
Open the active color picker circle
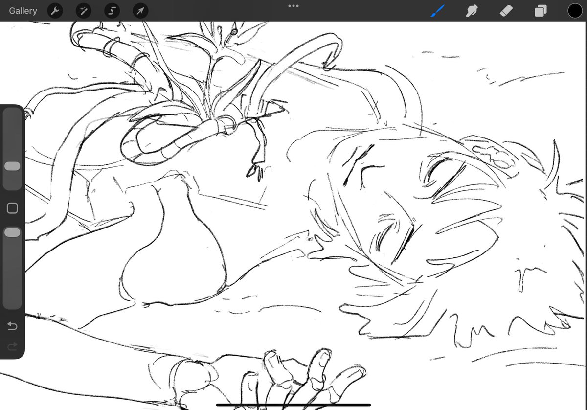pyautogui.click(x=575, y=11)
